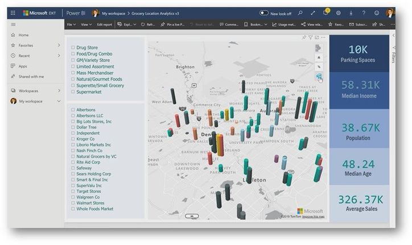The width and height of the screenshot is (412, 245).
Task: Check the Drug Store checkbox
Action: coord(73,48)
